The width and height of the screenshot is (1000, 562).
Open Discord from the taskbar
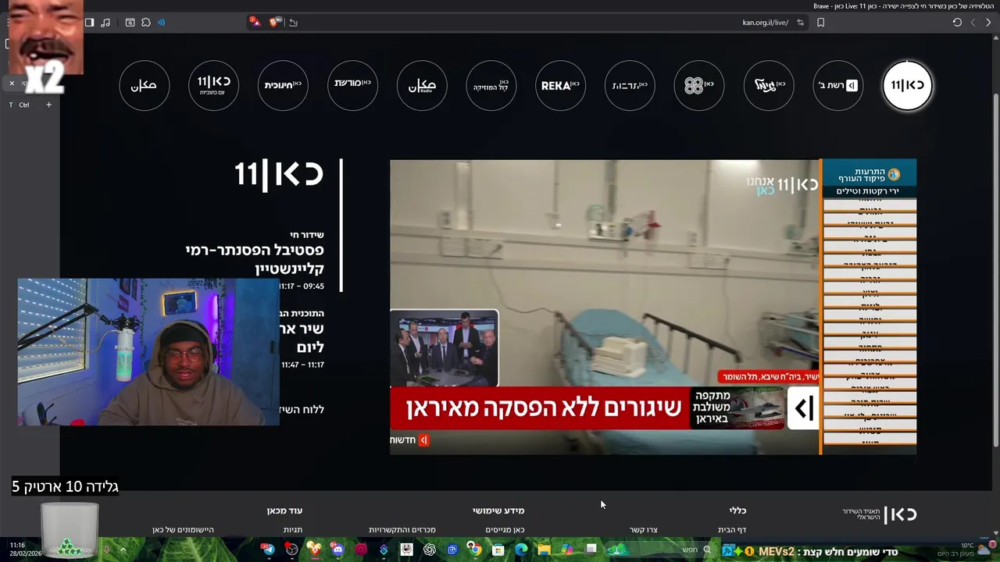click(337, 550)
